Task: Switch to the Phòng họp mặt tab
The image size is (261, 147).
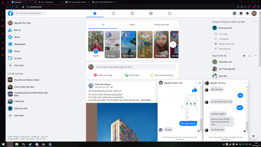Action: pyautogui.click(x=161, y=24)
